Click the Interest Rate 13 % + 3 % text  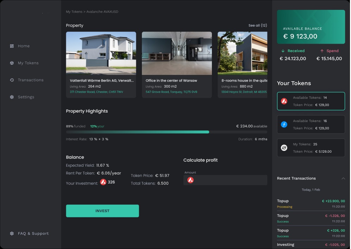click(x=87, y=139)
